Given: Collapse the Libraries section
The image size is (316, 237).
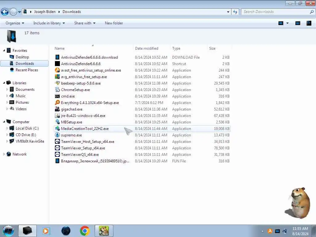Looking at the screenshot, I should [x=4, y=83].
